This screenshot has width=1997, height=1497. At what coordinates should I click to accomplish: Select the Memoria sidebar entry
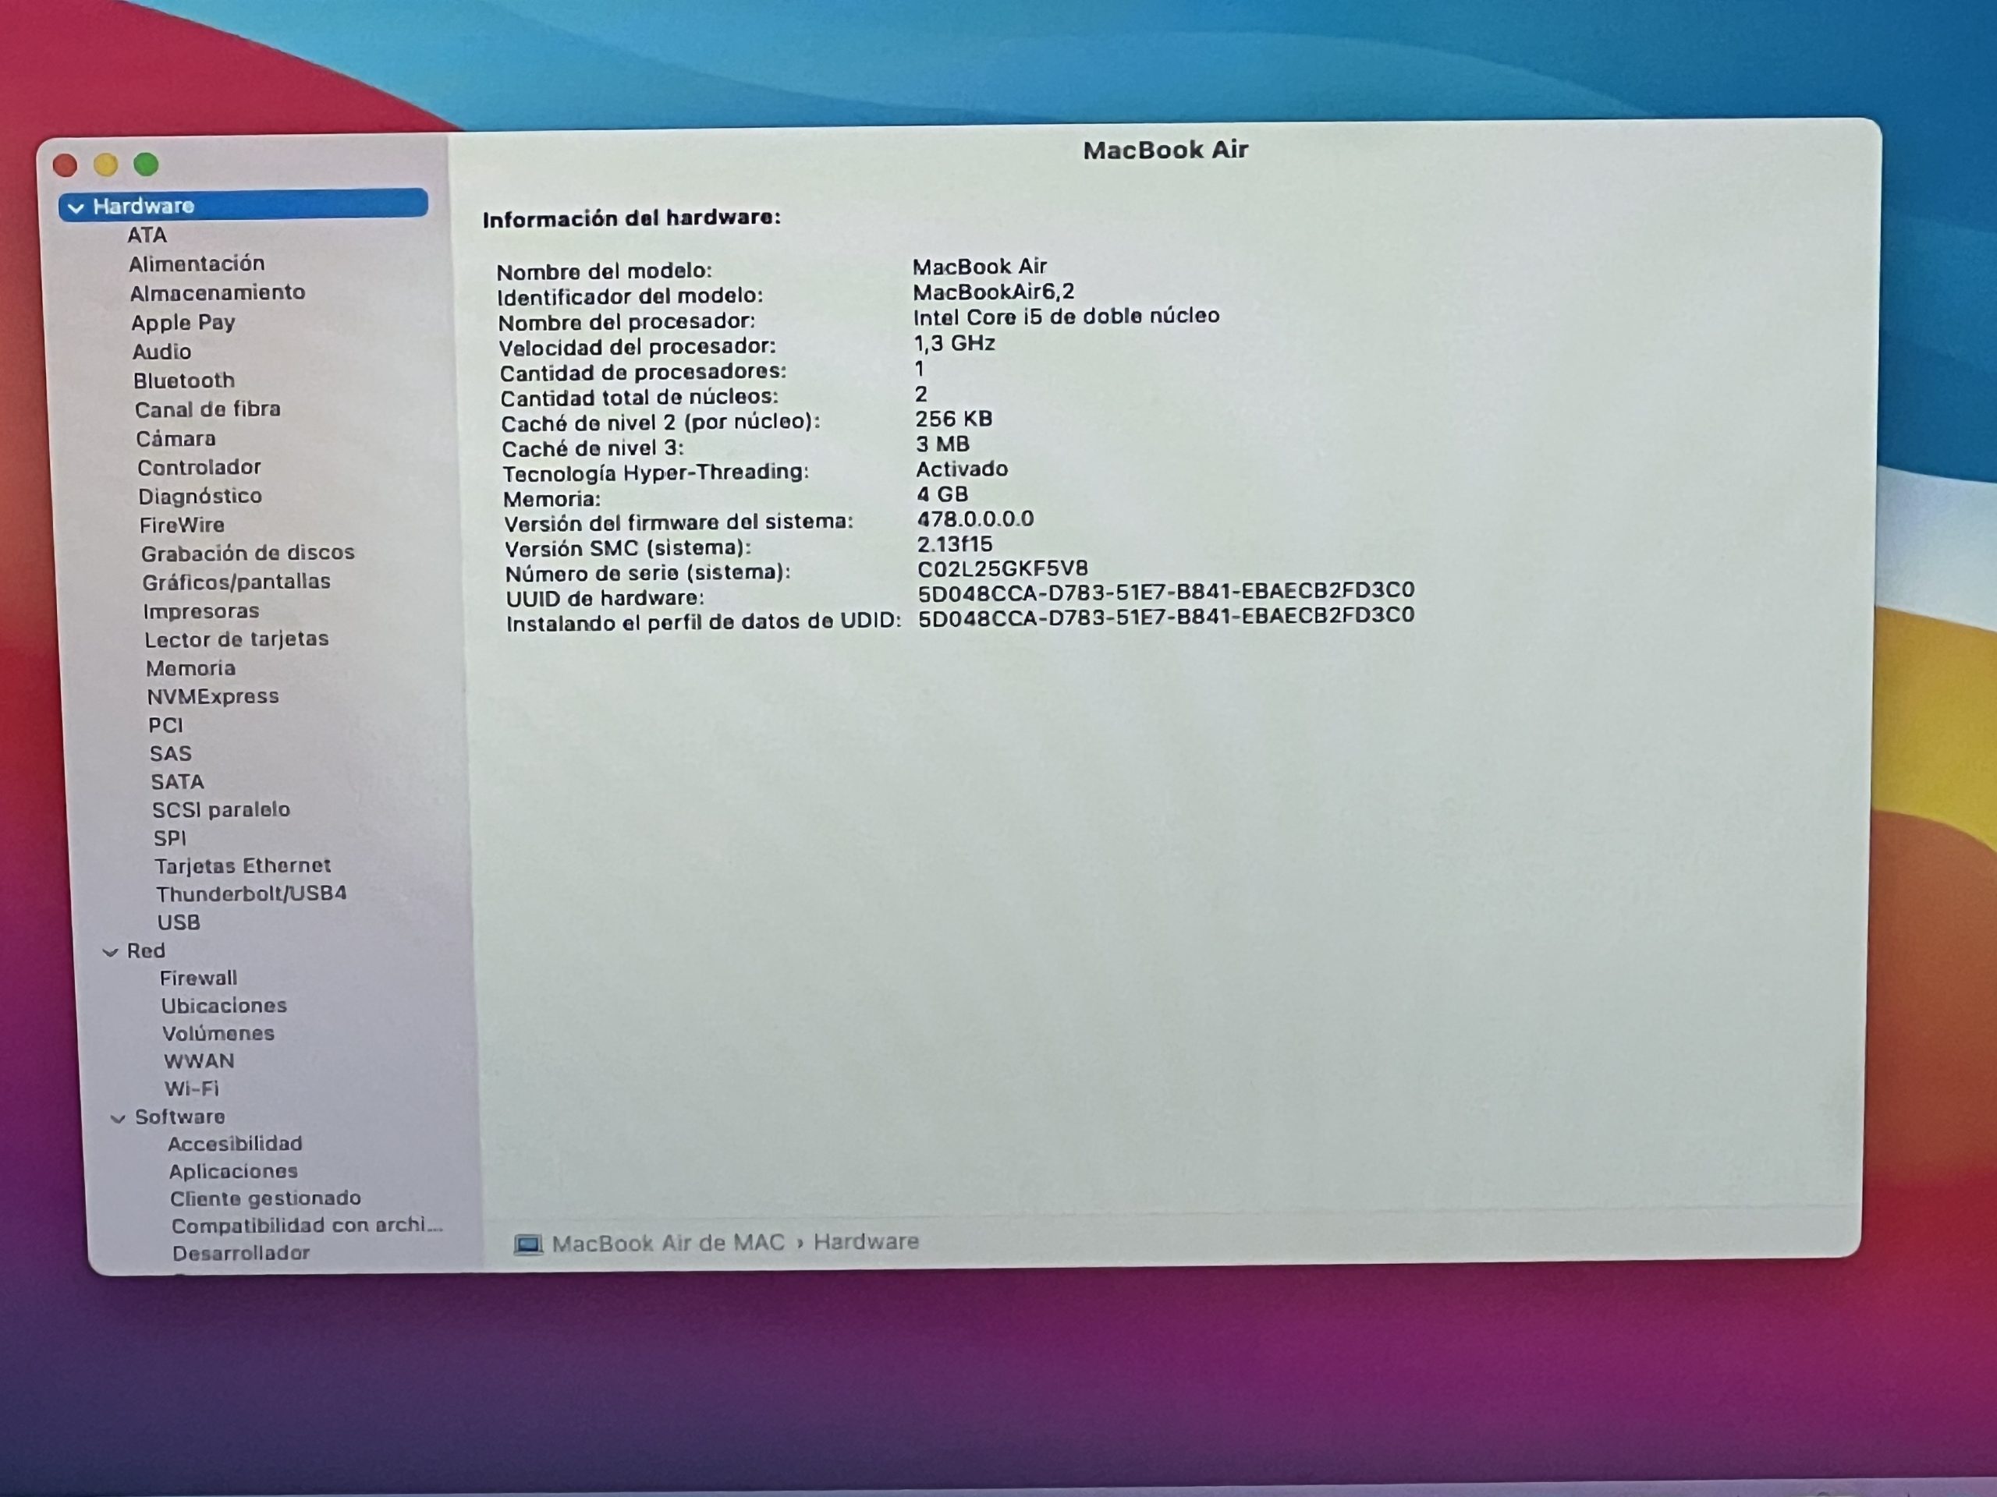pyautogui.click(x=190, y=669)
